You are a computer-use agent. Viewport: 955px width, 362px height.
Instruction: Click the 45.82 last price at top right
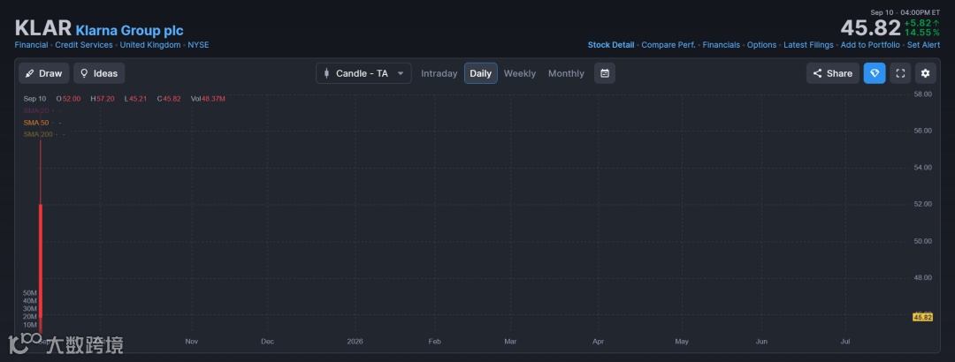pyautogui.click(x=870, y=28)
